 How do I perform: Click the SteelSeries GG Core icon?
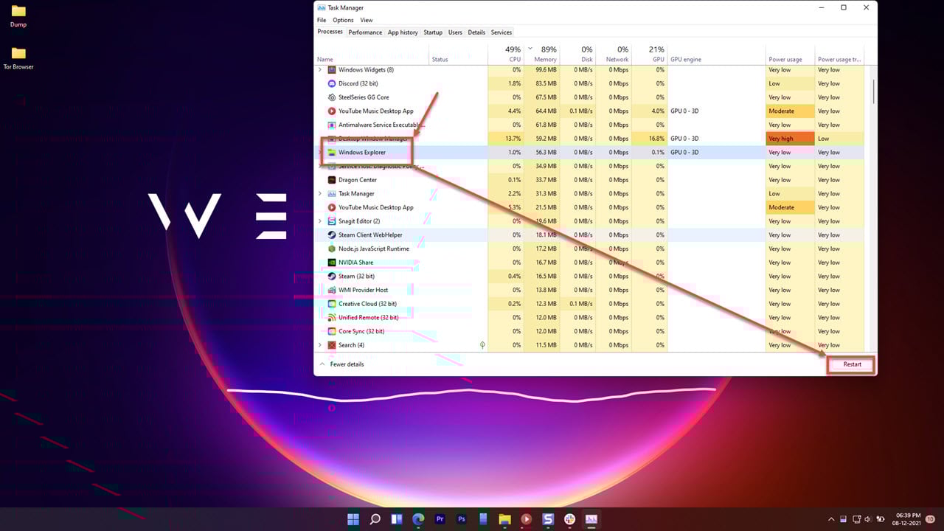point(332,97)
